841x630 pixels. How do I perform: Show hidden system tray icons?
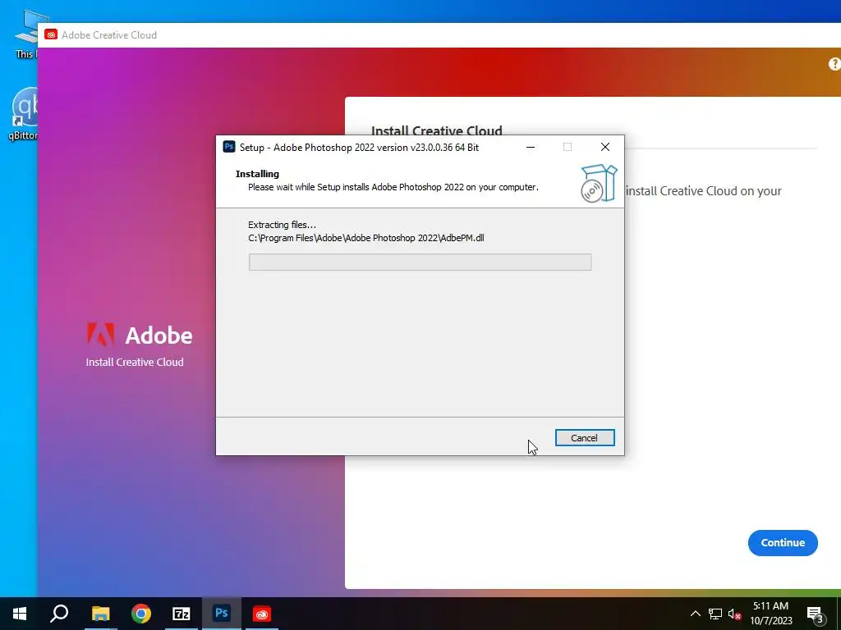point(695,614)
